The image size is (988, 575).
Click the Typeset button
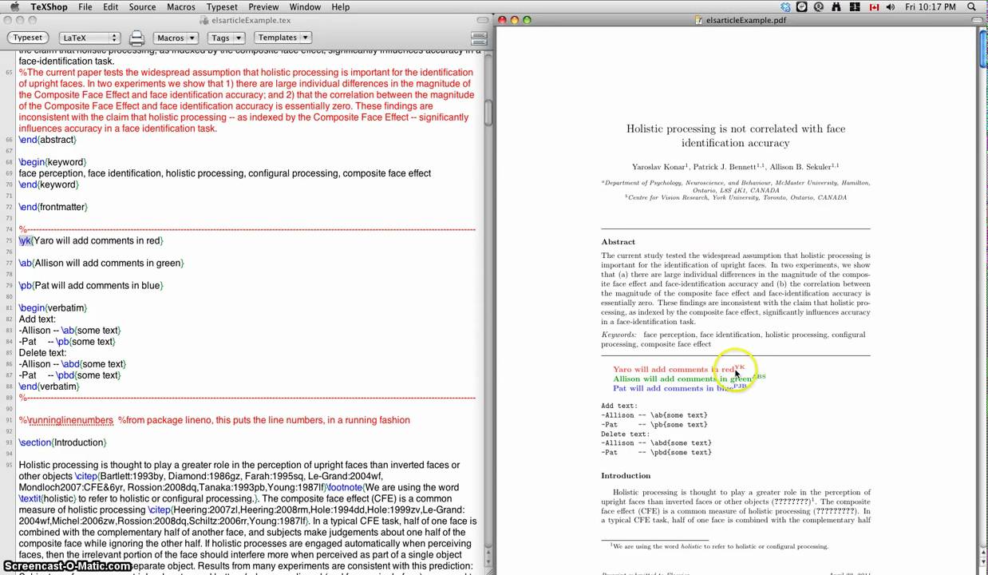click(27, 38)
